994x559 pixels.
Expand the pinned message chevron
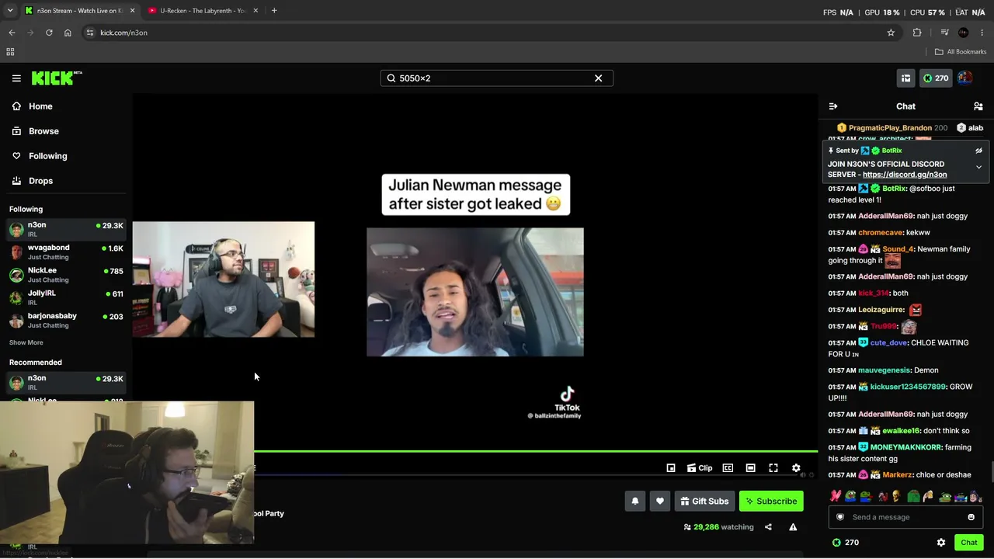pos(978,168)
